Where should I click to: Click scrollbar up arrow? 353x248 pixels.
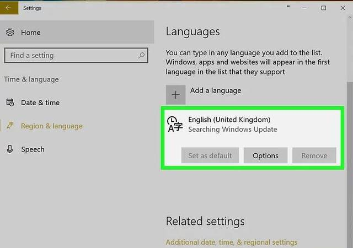tap(350, 18)
